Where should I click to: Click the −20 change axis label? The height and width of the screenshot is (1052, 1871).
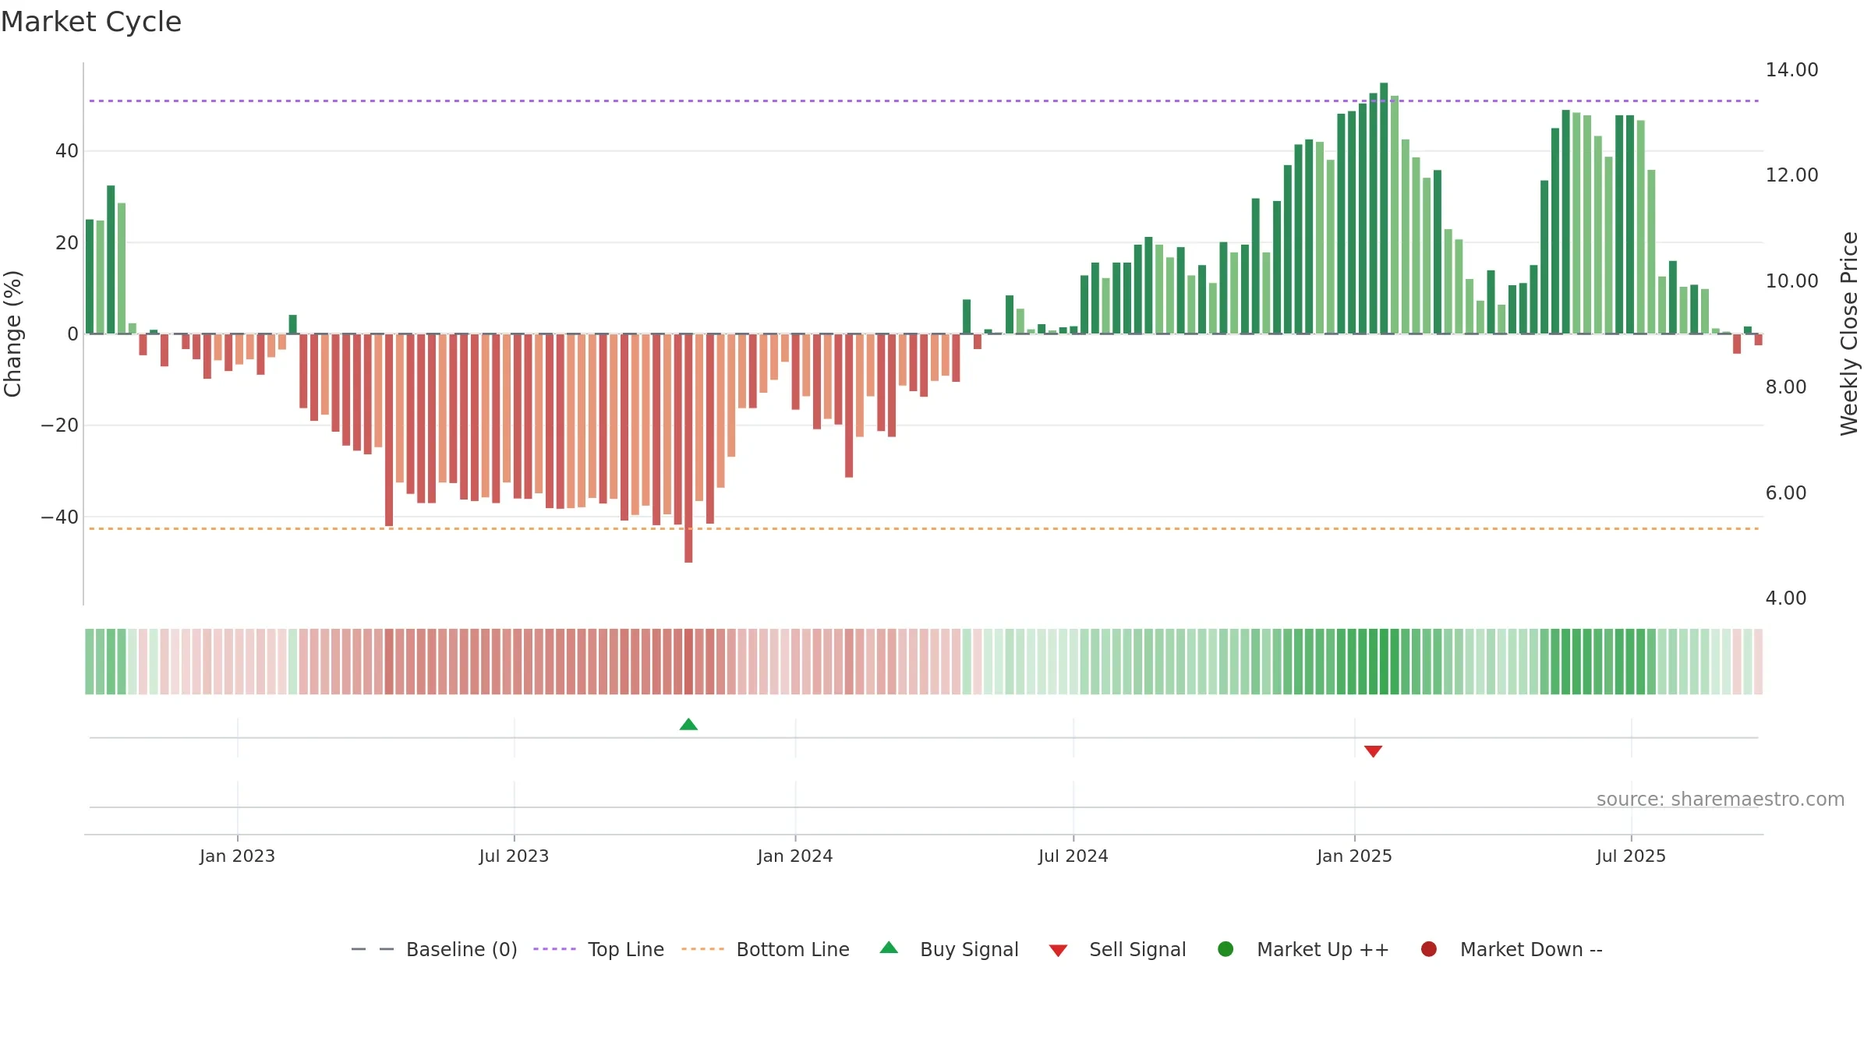click(60, 425)
